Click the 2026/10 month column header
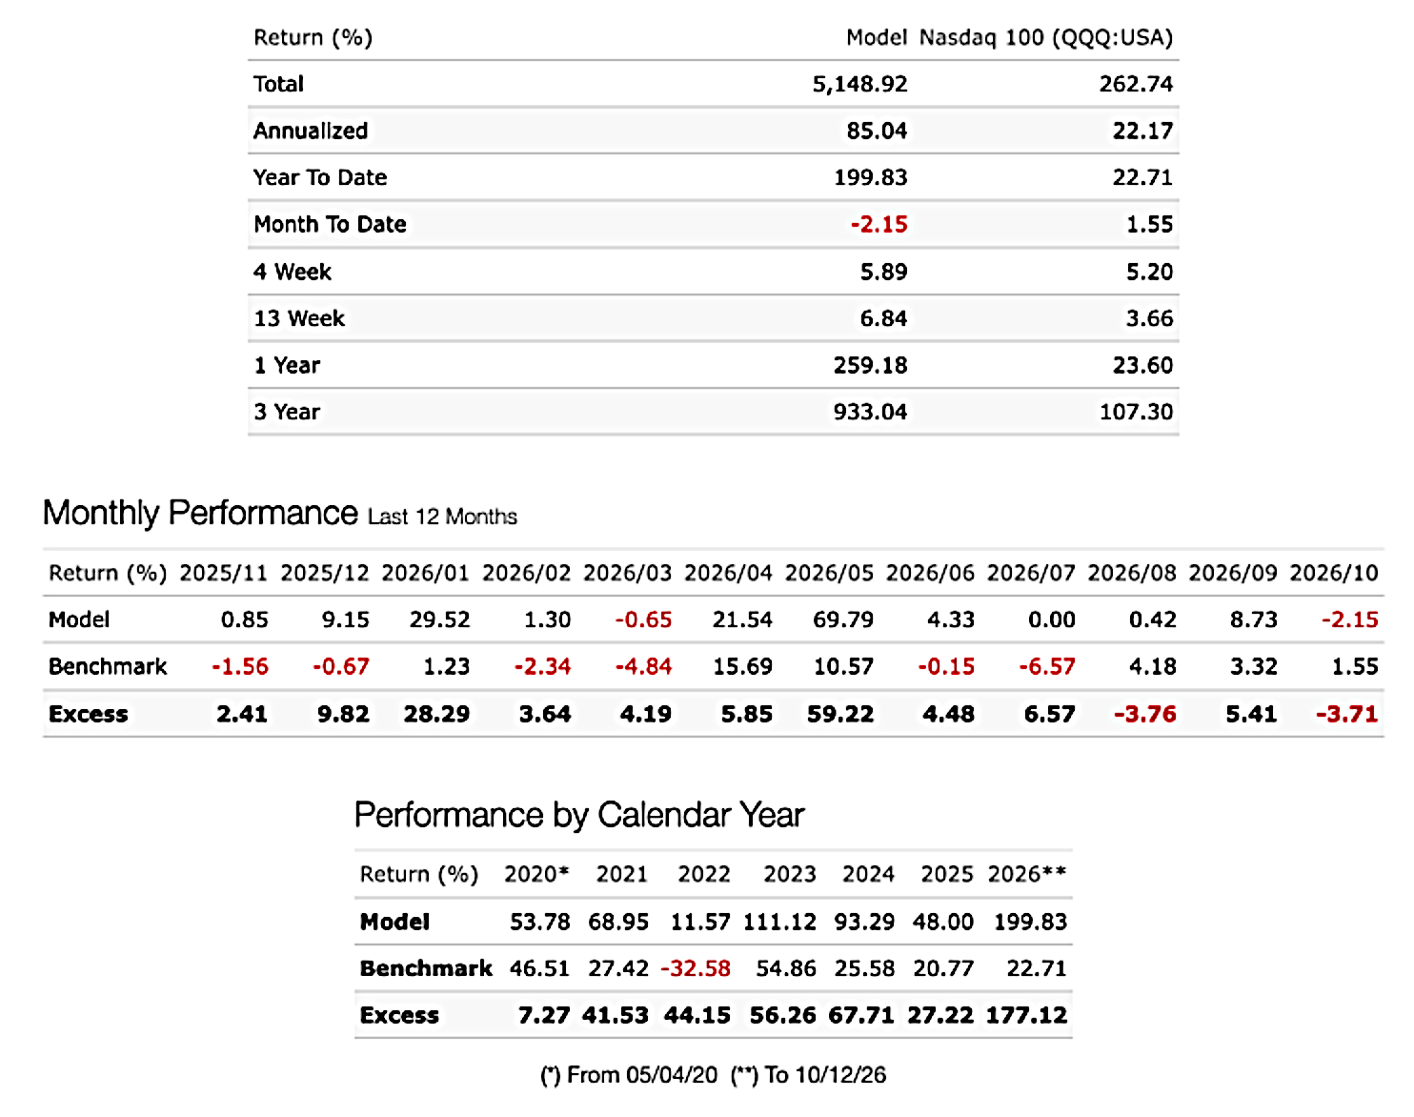1414x1117 pixels. point(1334,573)
